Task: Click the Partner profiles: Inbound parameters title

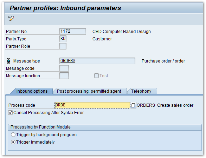Action: [x=65, y=8]
